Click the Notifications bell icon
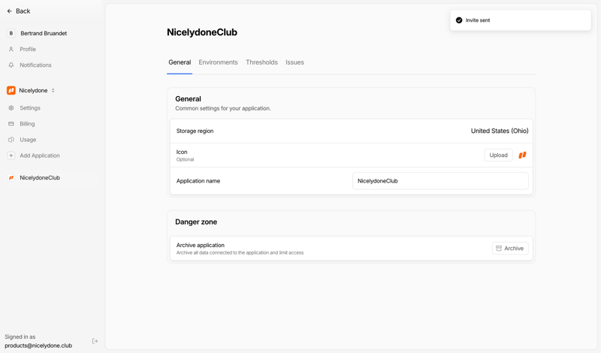The width and height of the screenshot is (601, 353). click(11, 65)
